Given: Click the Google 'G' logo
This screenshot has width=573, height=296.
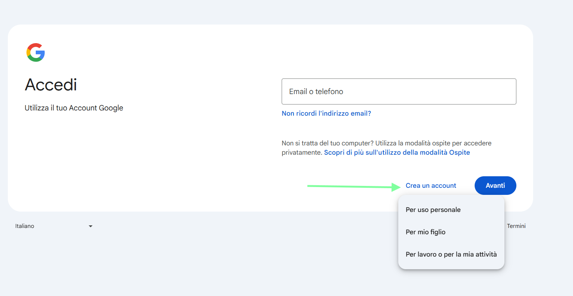Looking at the screenshot, I should [x=36, y=52].
